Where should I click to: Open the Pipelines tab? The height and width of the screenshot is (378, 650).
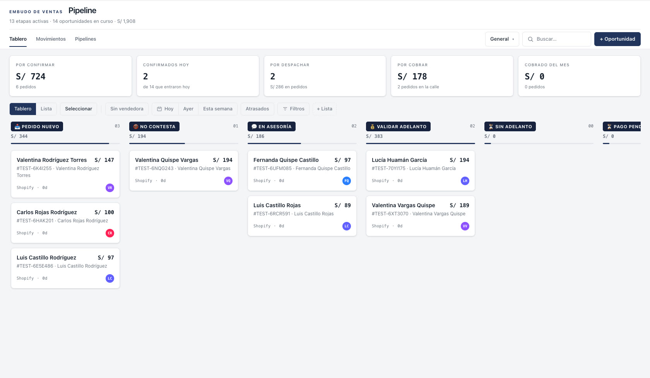(x=86, y=39)
